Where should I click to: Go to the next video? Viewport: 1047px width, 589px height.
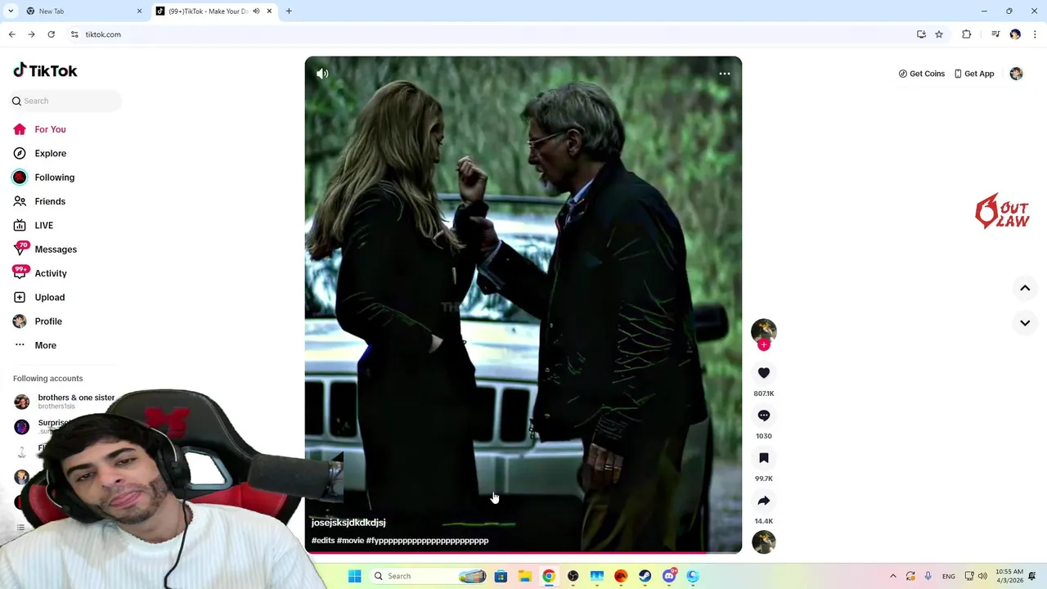(x=1025, y=322)
